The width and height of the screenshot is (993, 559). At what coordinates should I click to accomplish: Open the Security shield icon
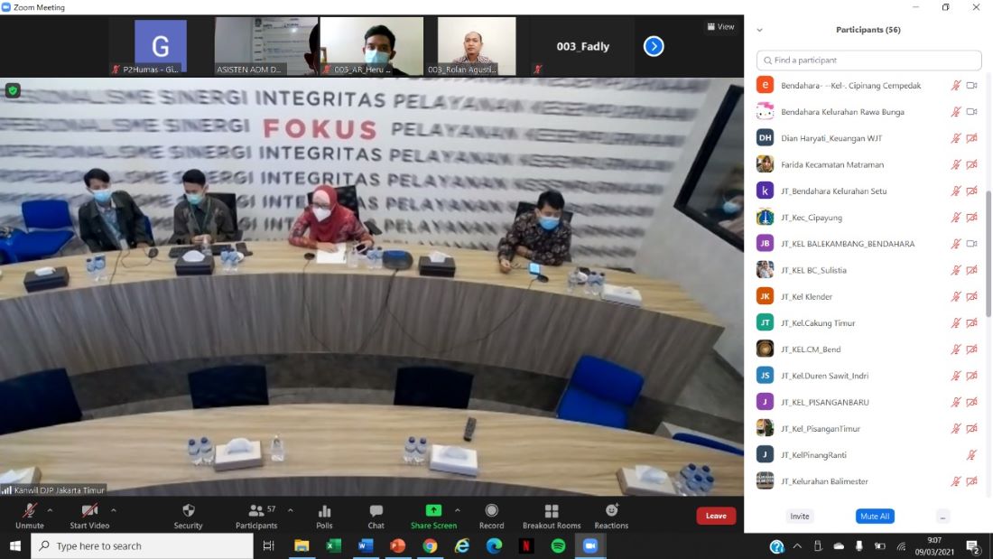[188, 511]
